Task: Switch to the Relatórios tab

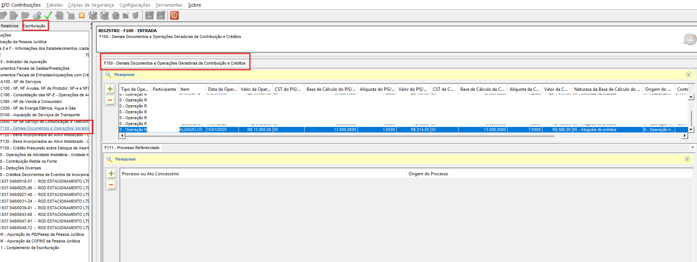Action: (x=10, y=26)
